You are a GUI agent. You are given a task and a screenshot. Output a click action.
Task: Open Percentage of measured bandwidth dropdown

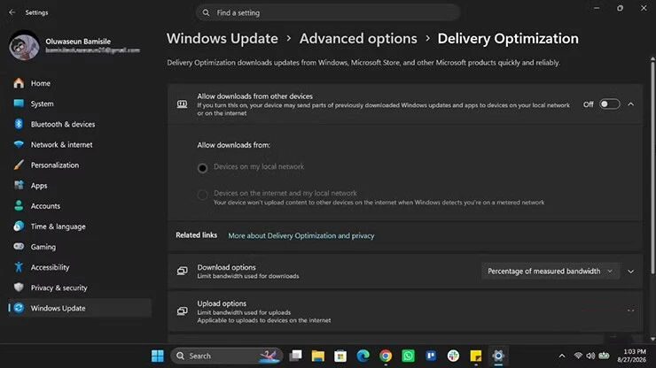pyautogui.click(x=551, y=271)
